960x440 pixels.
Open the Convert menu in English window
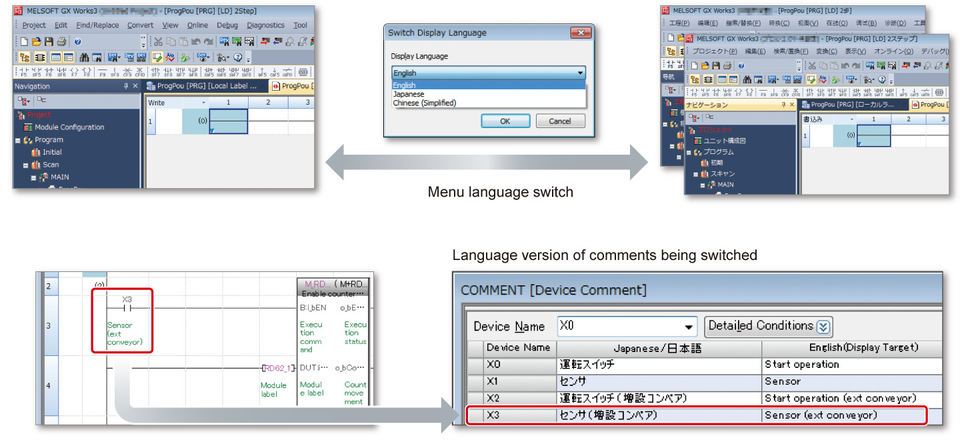(140, 25)
